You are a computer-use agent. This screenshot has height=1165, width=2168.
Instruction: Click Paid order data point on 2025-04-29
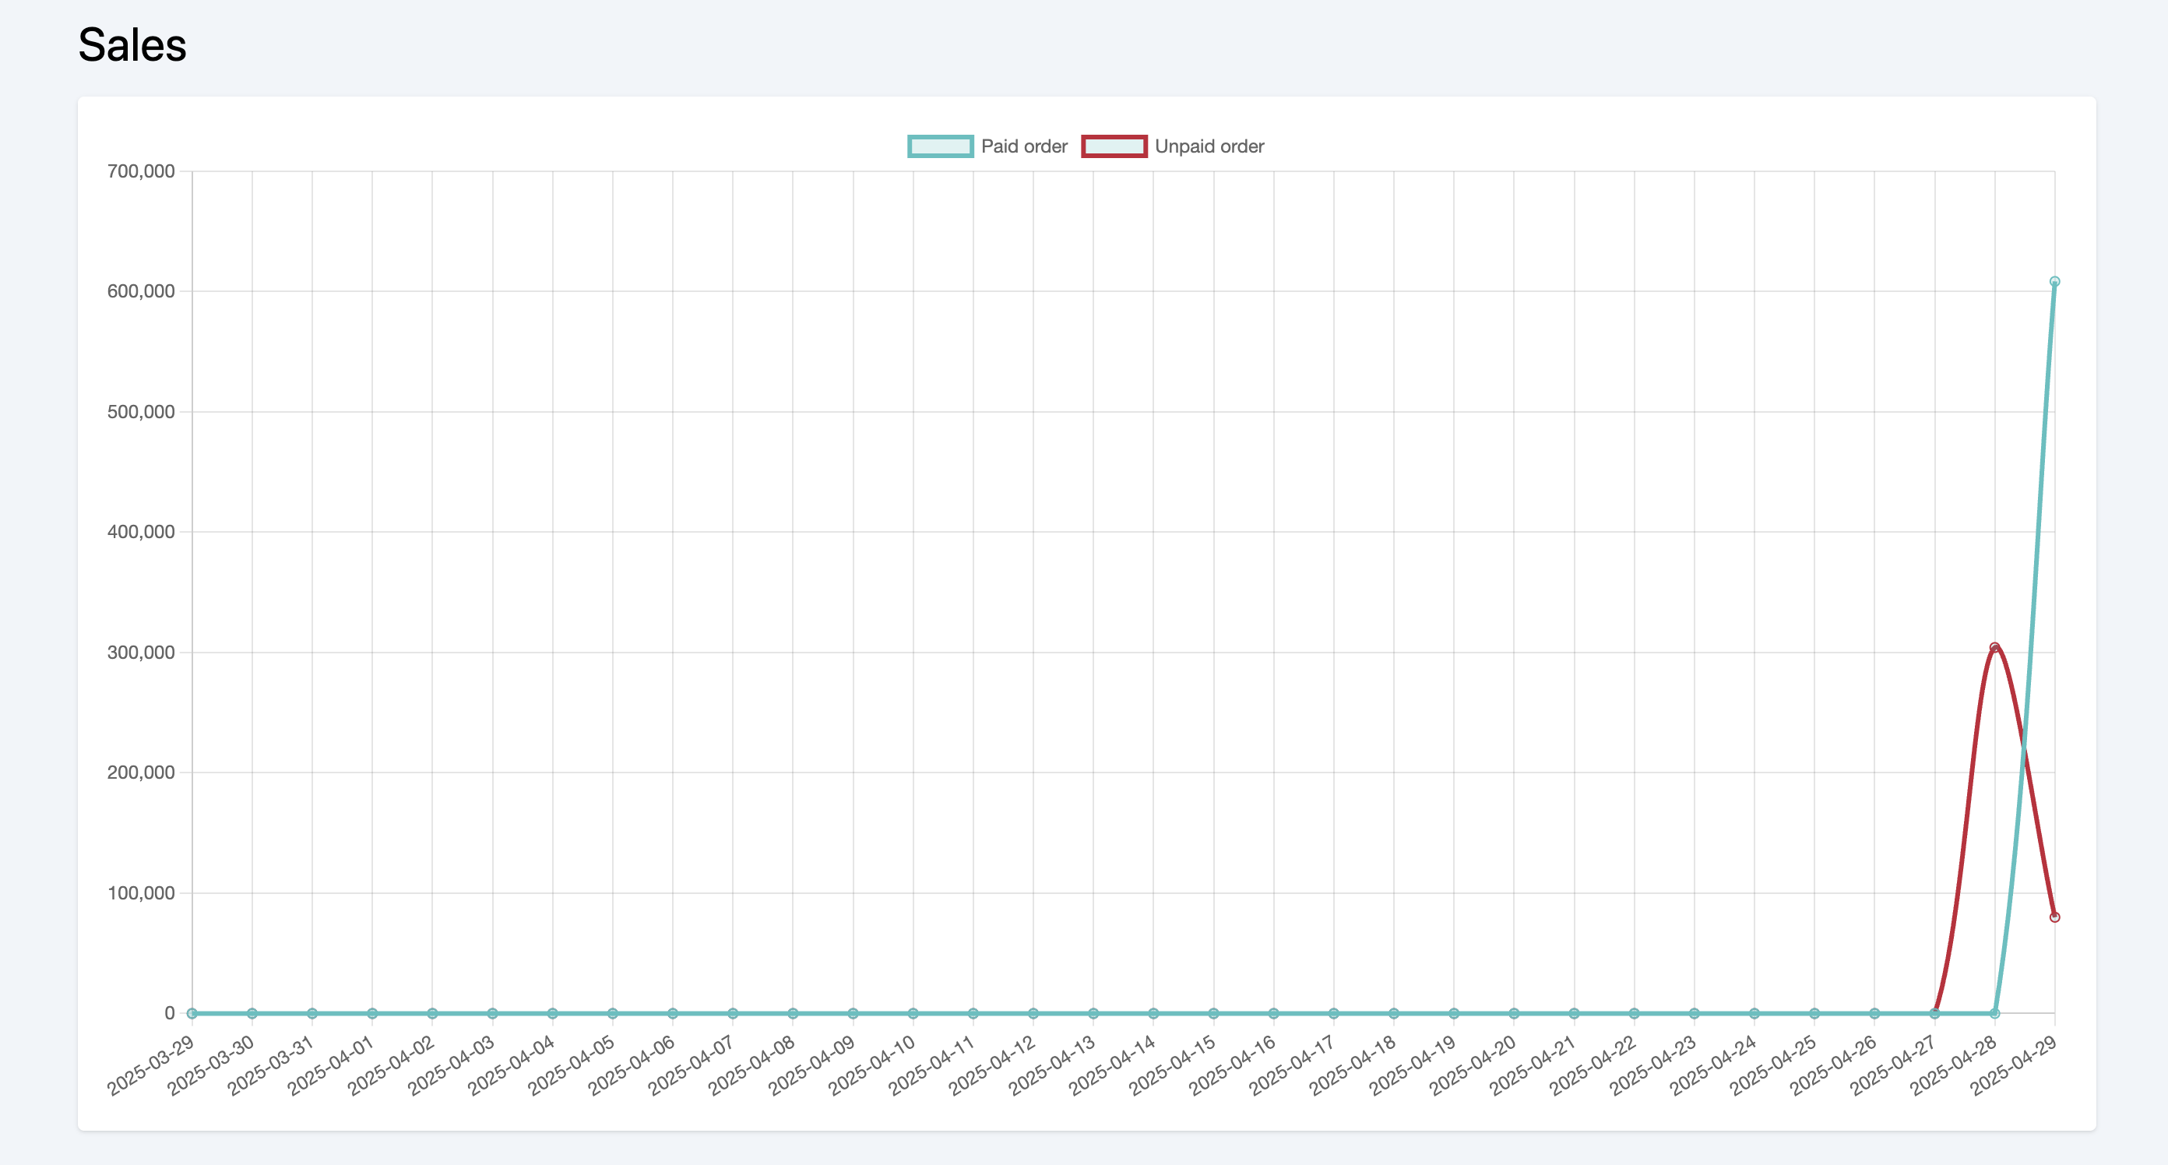coord(2054,282)
